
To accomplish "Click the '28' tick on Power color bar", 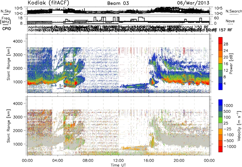I will (226, 44).
